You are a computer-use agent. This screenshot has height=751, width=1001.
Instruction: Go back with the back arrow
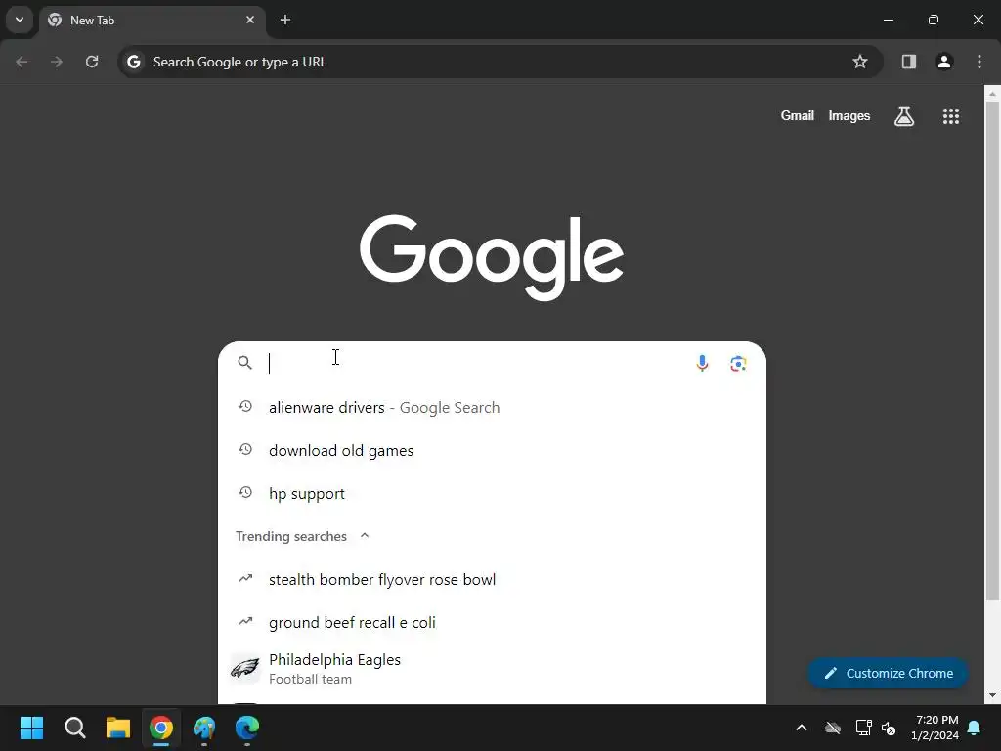point(22,62)
